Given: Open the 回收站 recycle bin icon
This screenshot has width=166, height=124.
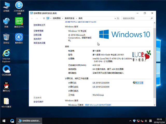Looking at the screenshot, I should point(6,38).
